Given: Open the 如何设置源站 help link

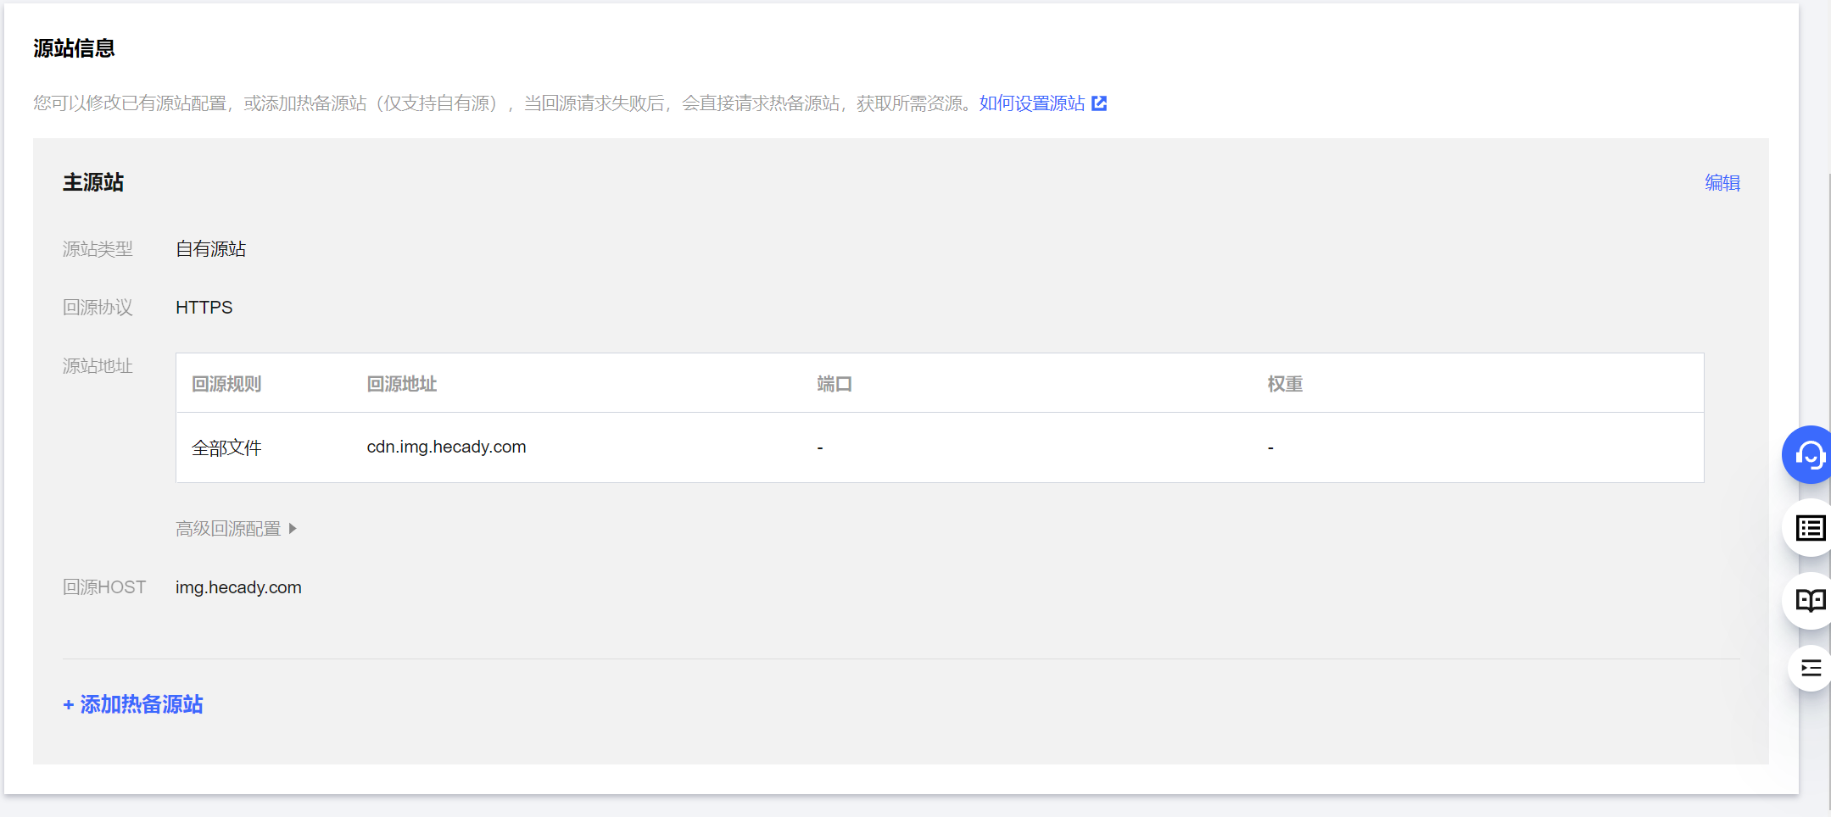Looking at the screenshot, I should 1031,103.
